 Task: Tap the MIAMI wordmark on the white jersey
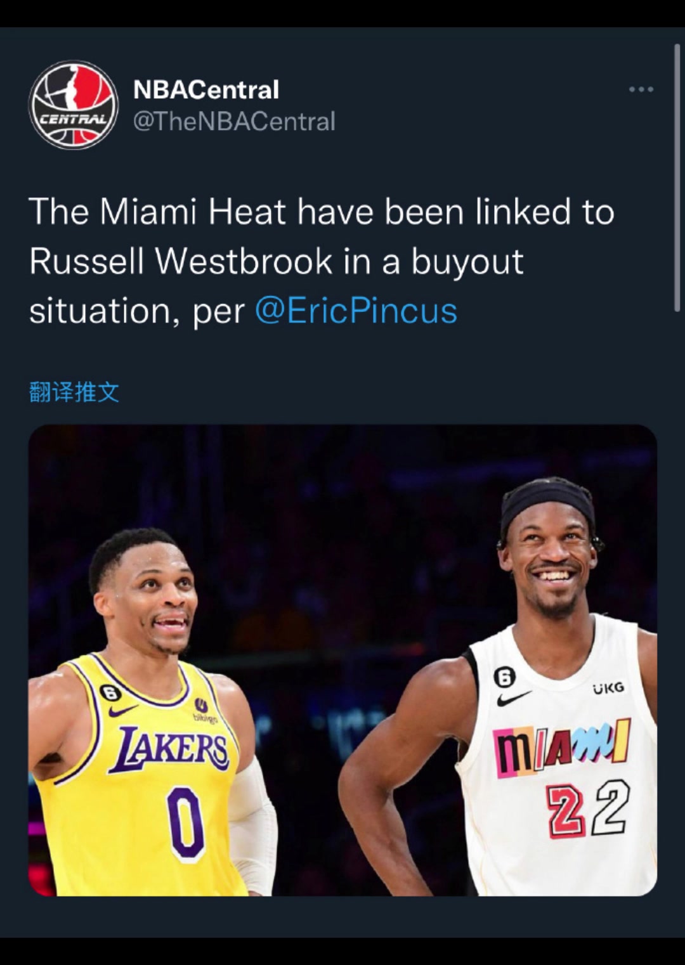pyautogui.click(x=562, y=748)
